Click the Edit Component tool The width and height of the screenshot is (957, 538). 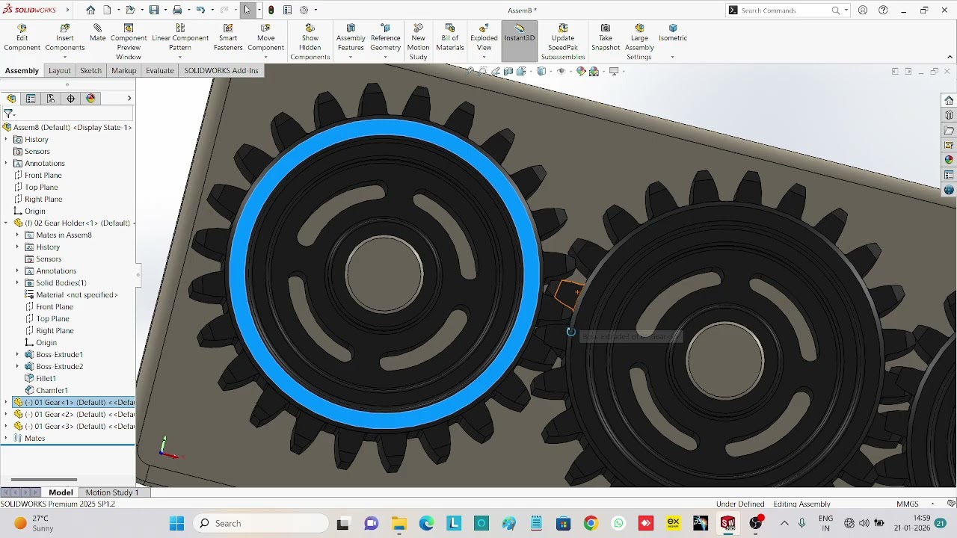[22, 38]
